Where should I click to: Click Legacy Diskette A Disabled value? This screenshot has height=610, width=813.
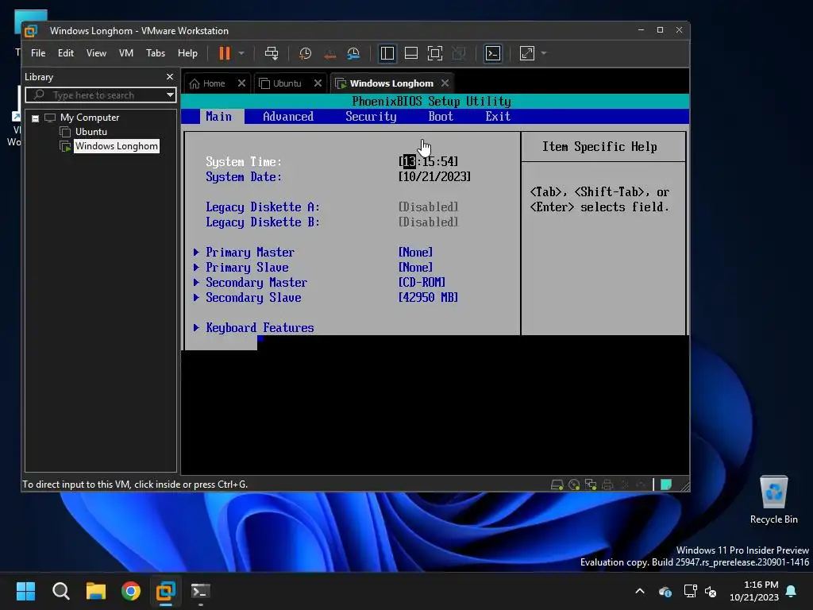[428, 207]
